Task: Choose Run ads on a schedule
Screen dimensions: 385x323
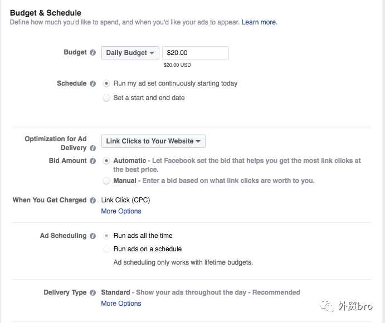Action: [x=106, y=250]
